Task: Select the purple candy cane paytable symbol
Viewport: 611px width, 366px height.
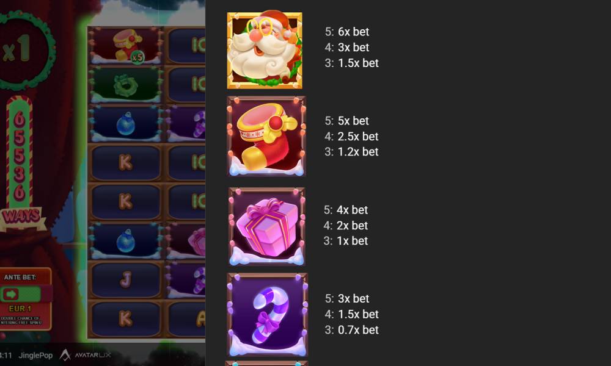Action: coord(268,315)
